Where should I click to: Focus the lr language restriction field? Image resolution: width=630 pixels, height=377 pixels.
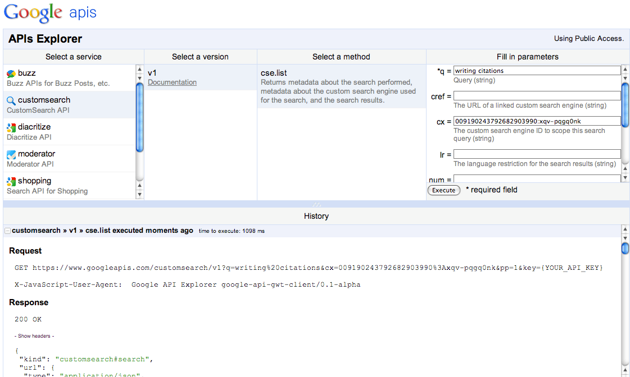pyautogui.click(x=537, y=154)
